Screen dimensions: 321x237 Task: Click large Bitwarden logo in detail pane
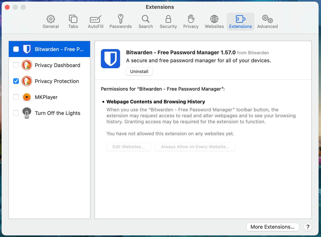coord(110,59)
